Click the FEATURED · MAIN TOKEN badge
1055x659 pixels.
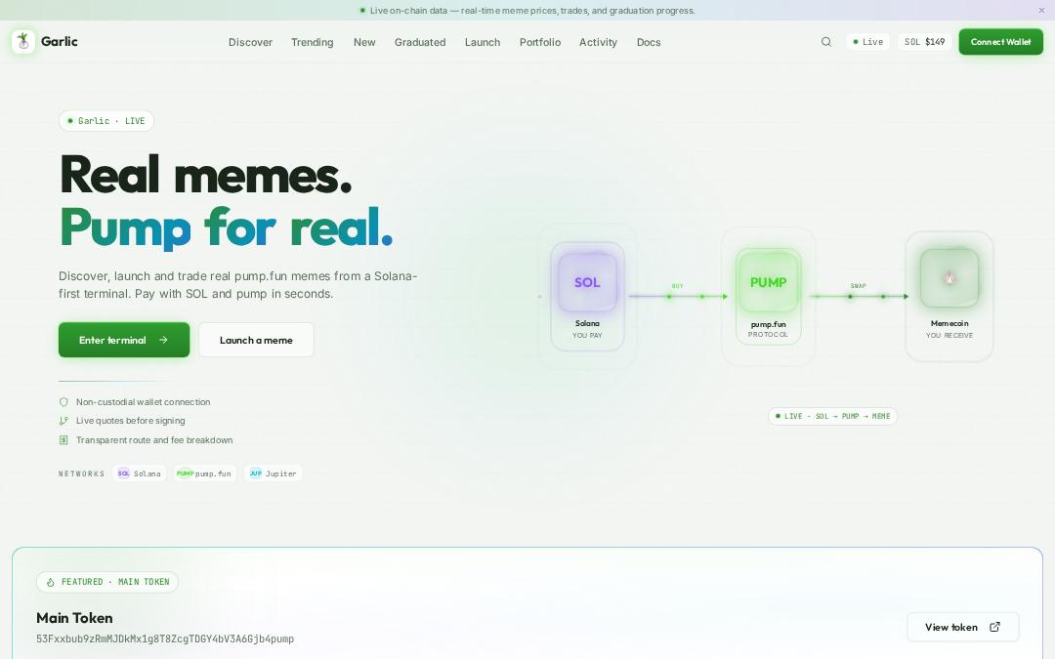coord(107,582)
